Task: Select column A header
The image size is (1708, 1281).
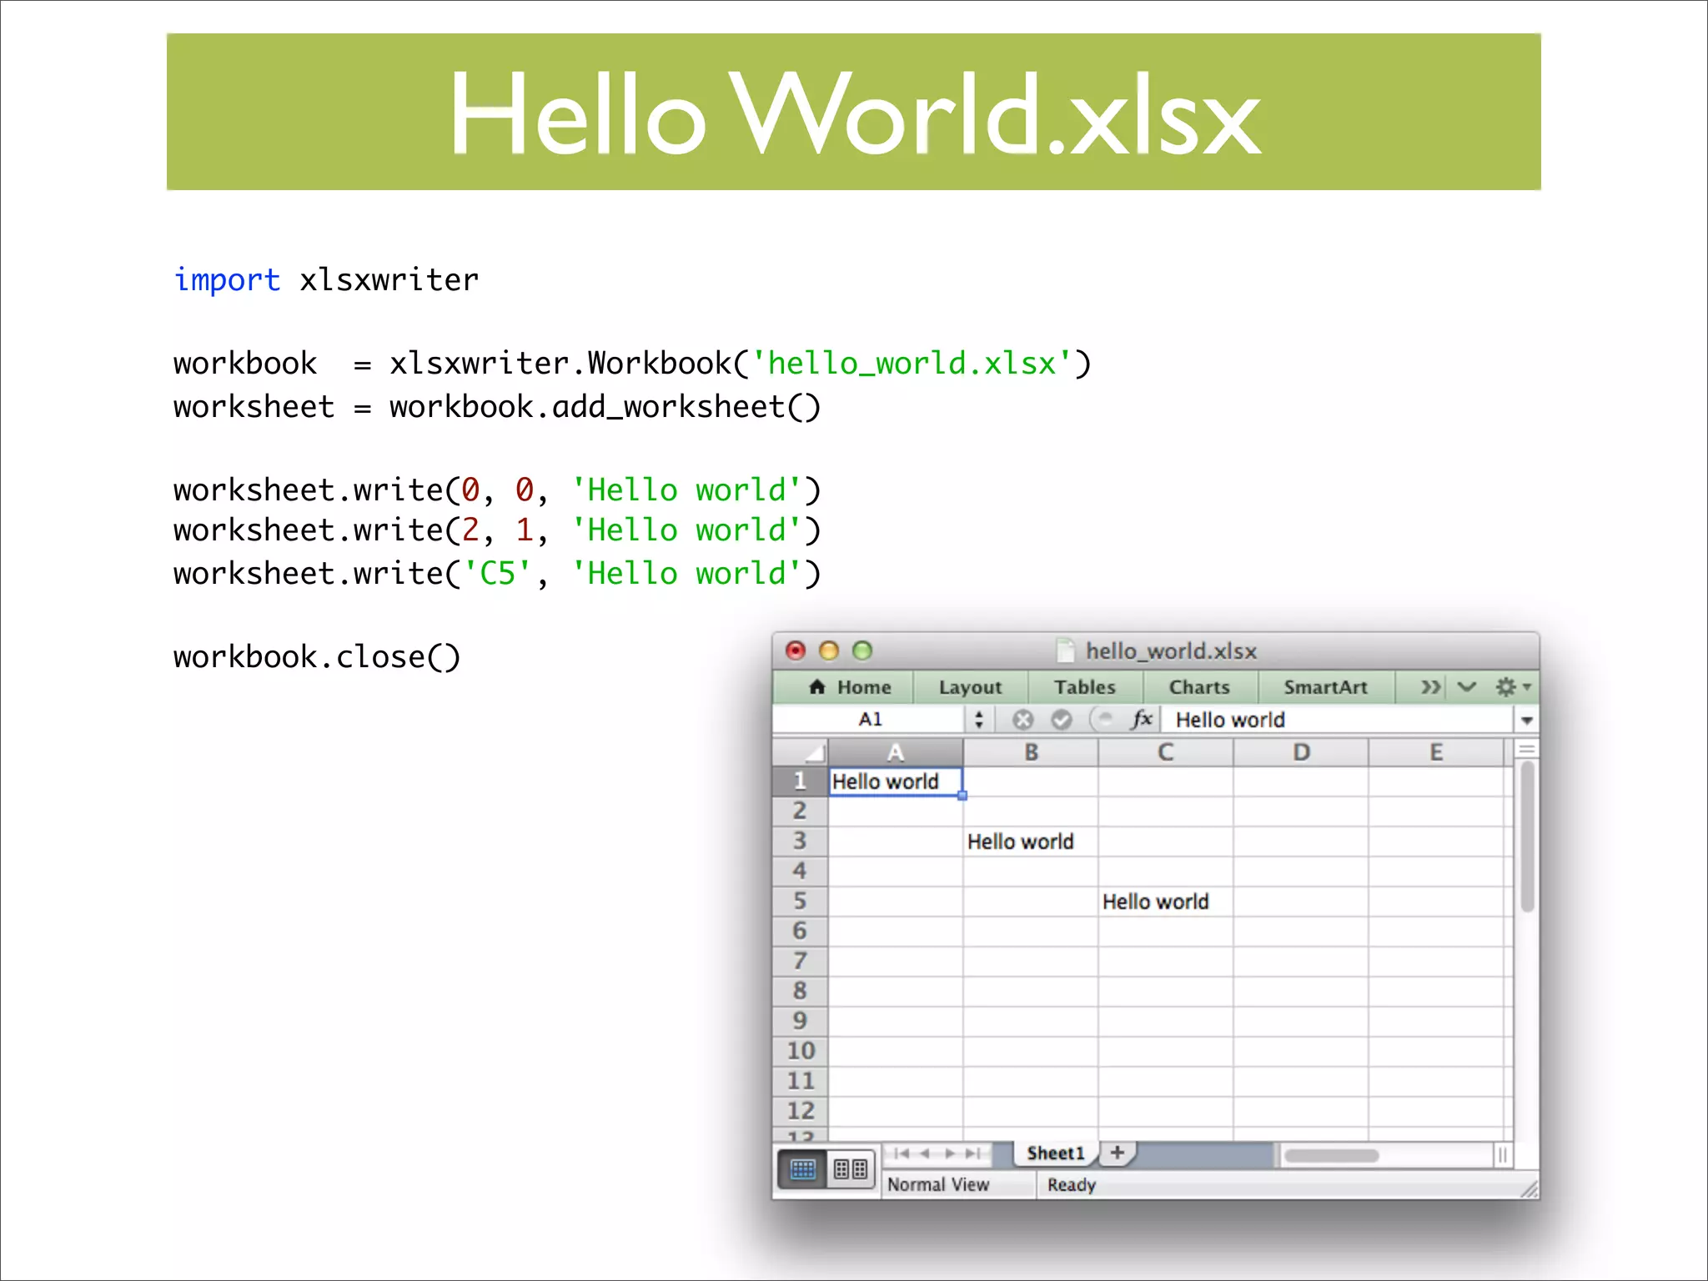Action: 896,753
